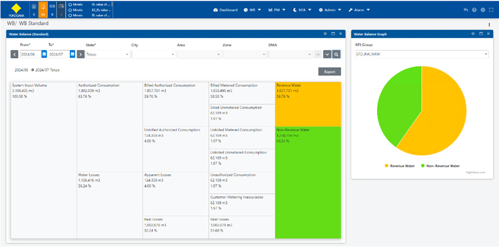Open the KPI Group dropdown
Screen dimensions: 499x247
(421, 54)
